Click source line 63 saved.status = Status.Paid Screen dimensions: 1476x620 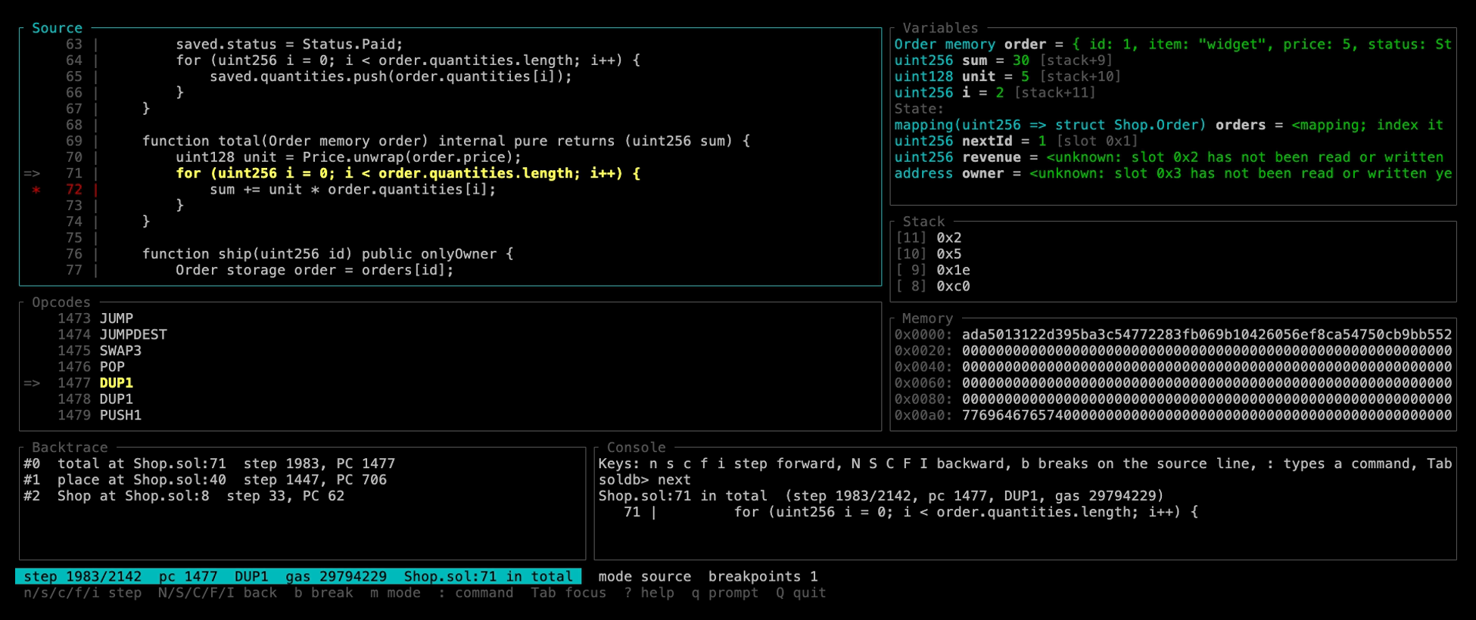click(289, 45)
